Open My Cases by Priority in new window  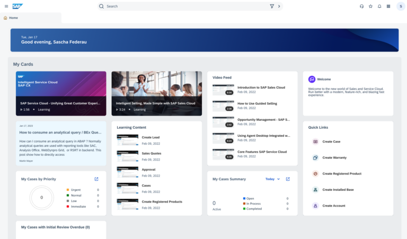click(x=96, y=179)
